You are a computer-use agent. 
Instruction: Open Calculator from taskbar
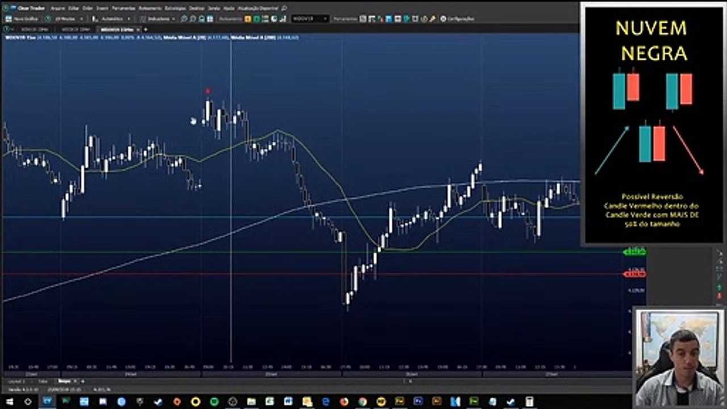click(529, 401)
